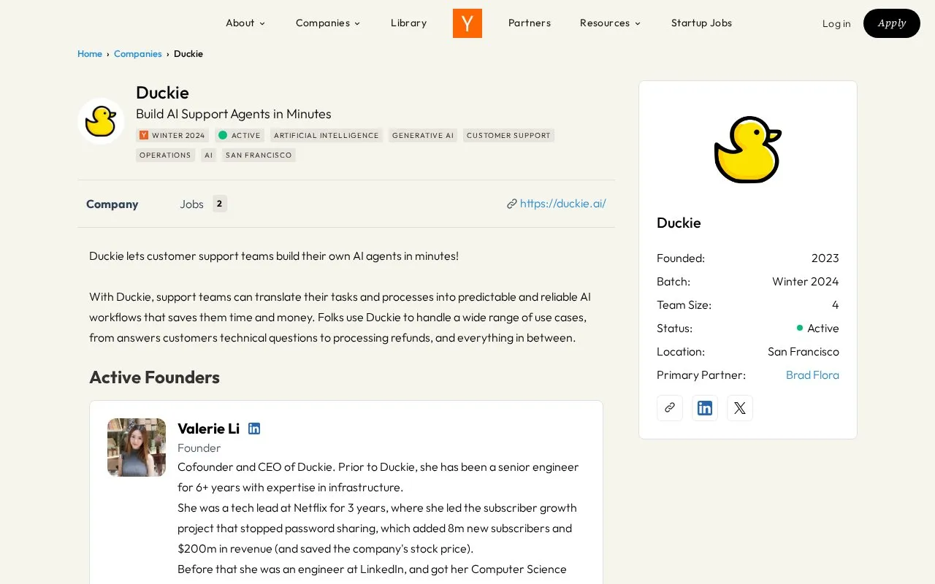This screenshot has width=935, height=584.
Task: Open the sidebar website link icon
Action: pos(670,408)
